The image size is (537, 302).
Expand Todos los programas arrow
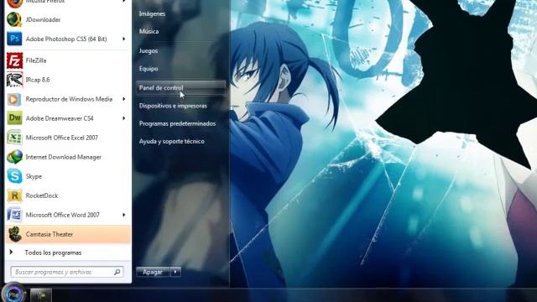click(x=11, y=253)
